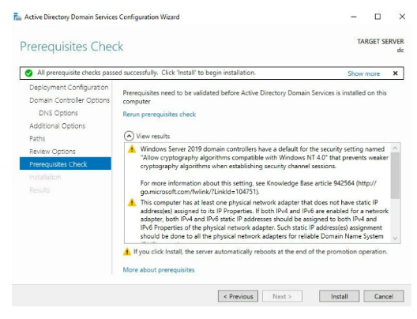
Task: Select Additional Options step
Action: 57,126
